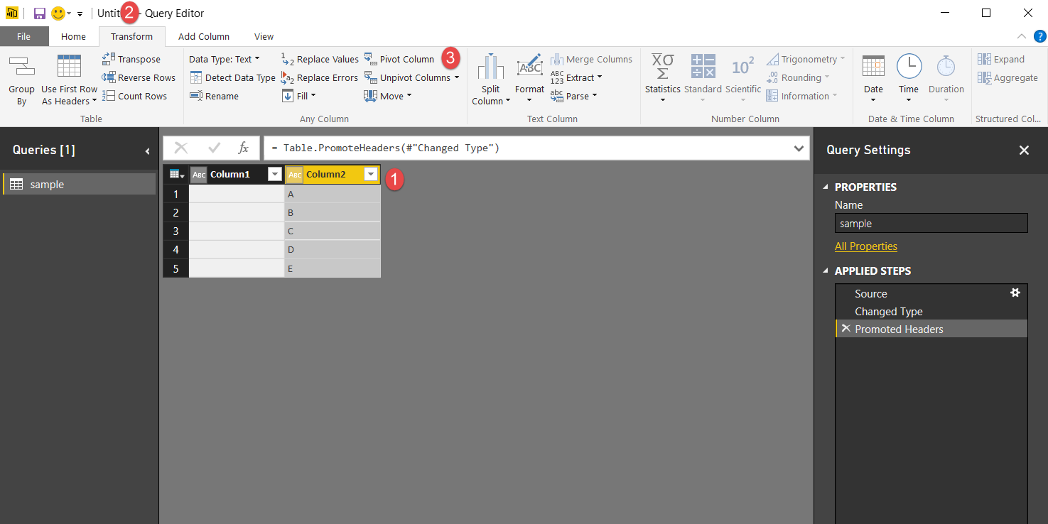The height and width of the screenshot is (524, 1048).
Task: Open the Data Type: Text dropdown
Action: 225,59
